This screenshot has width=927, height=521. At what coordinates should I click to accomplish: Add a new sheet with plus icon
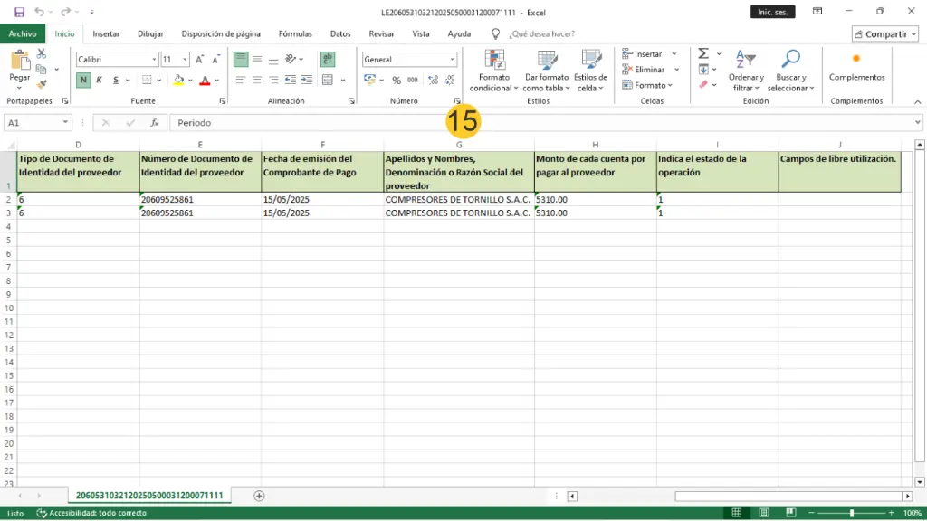(x=259, y=496)
